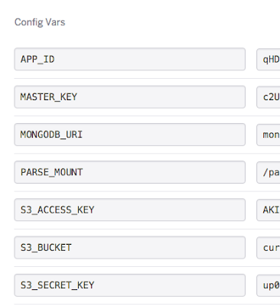Click the S3_SECRET_KEY value starting with up0
This screenshot has width=280, height=306.
pos(269,285)
